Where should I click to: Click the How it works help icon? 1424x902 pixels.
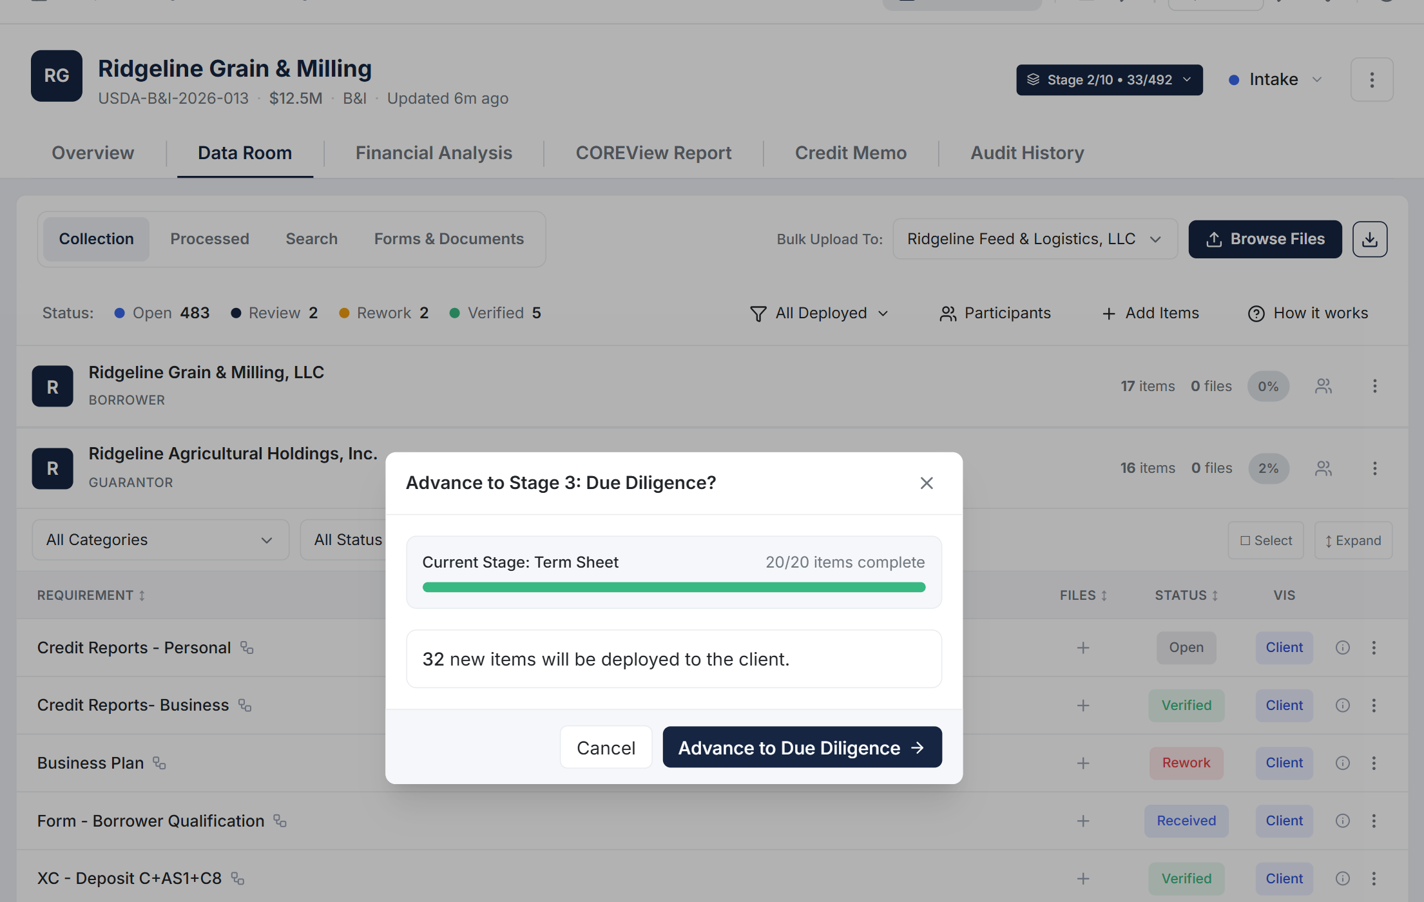[x=1255, y=313]
